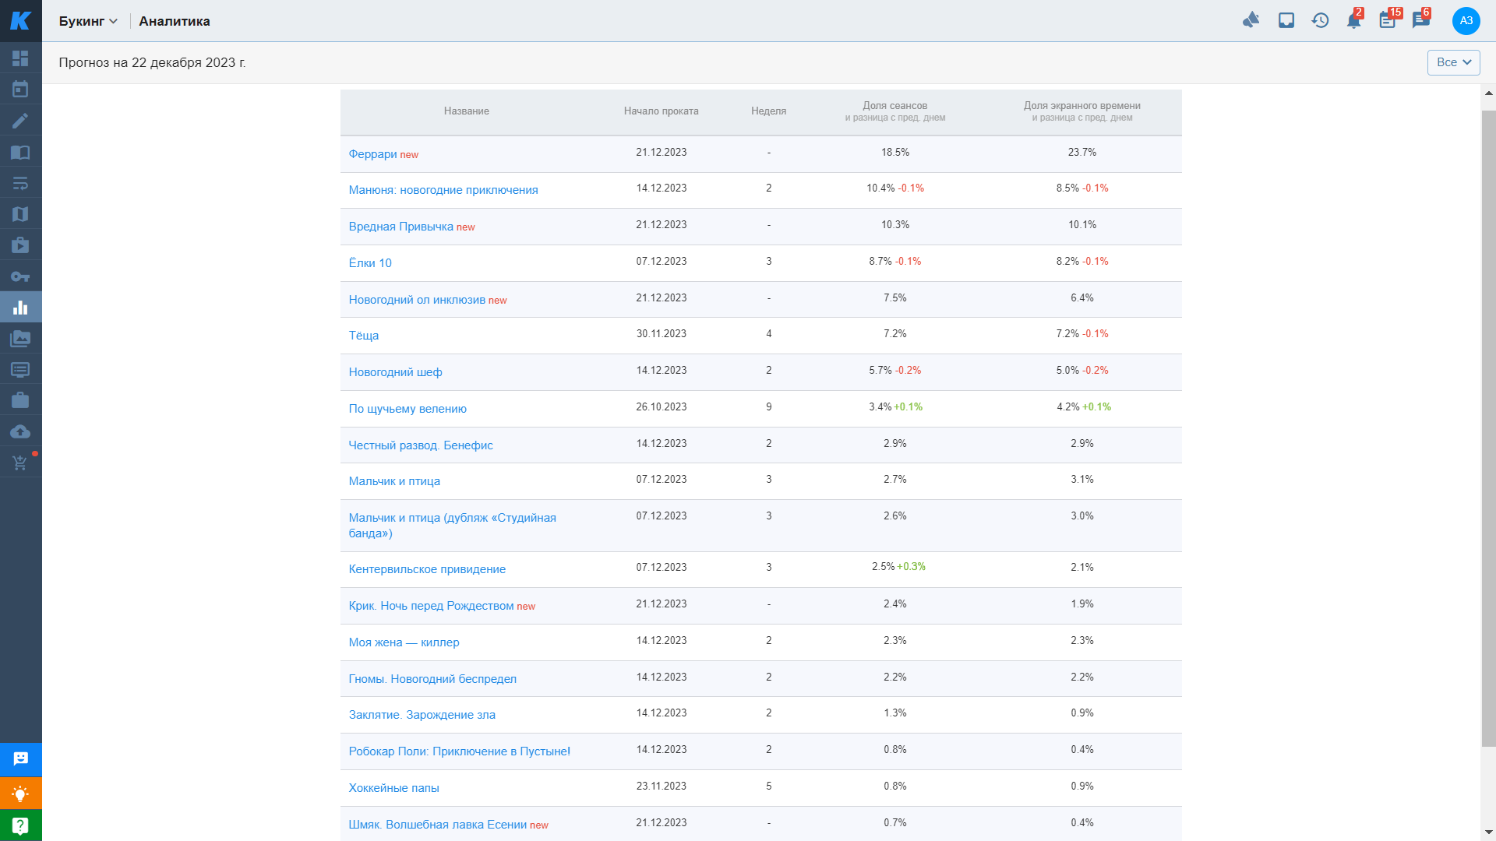Image resolution: width=1496 pixels, height=841 pixels.
Task: Open the key sidebar icon
Action: click(x=20, y=276)
